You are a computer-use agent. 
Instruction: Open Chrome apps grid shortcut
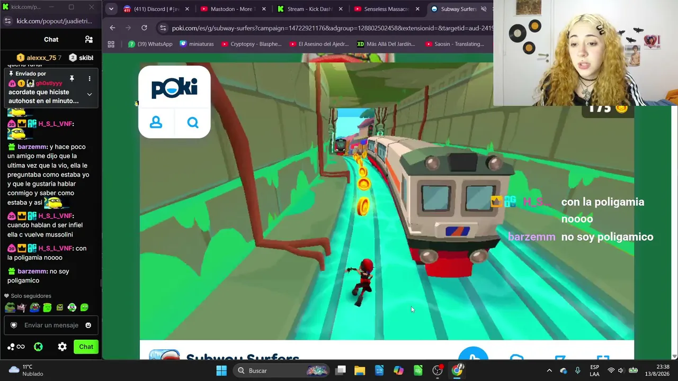pyautogui.click(x=111, y=44)
